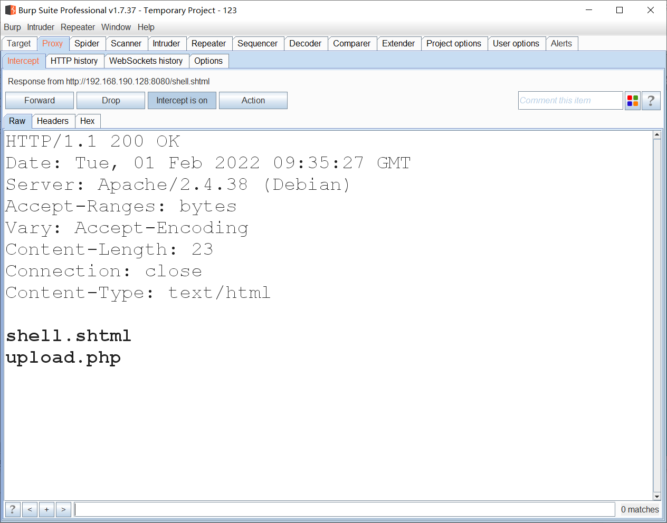Screen dimensions: 667x523
Task: Click shell.shtml in the response body
Action: [x=69, y=336]
